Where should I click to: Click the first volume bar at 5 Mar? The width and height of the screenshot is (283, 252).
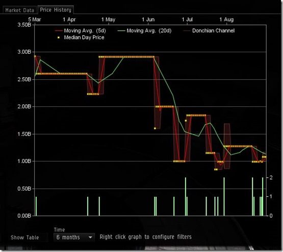(36, 206)
